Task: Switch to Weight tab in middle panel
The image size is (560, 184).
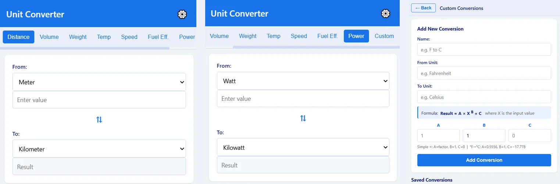Action: click(248, 36)
